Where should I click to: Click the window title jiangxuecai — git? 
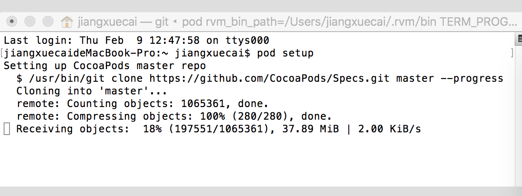click(123, 22)
